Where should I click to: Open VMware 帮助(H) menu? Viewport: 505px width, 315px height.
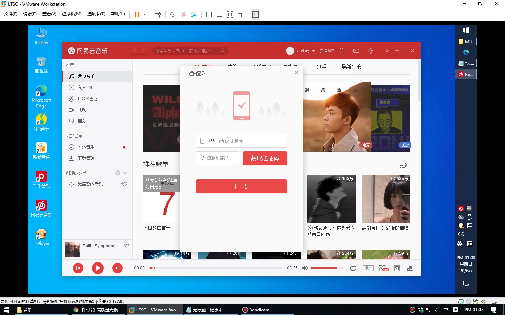[118, 14]
